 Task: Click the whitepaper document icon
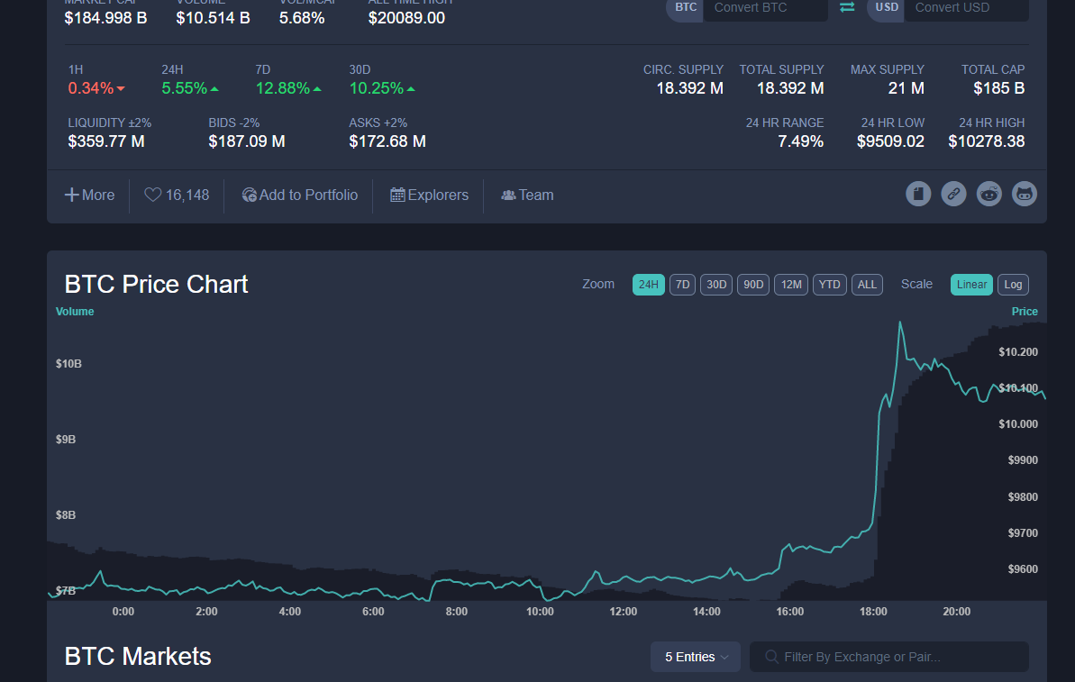[918, 194]
